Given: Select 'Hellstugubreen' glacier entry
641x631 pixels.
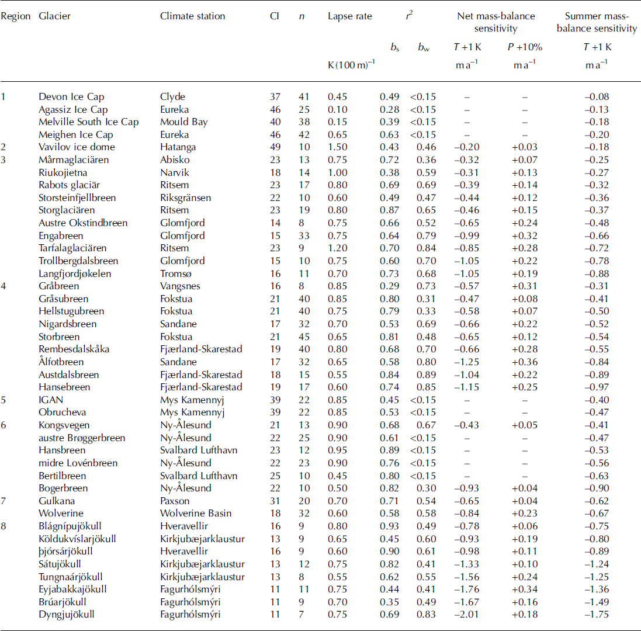Looking at the screenshot, I should click(71, 311).
